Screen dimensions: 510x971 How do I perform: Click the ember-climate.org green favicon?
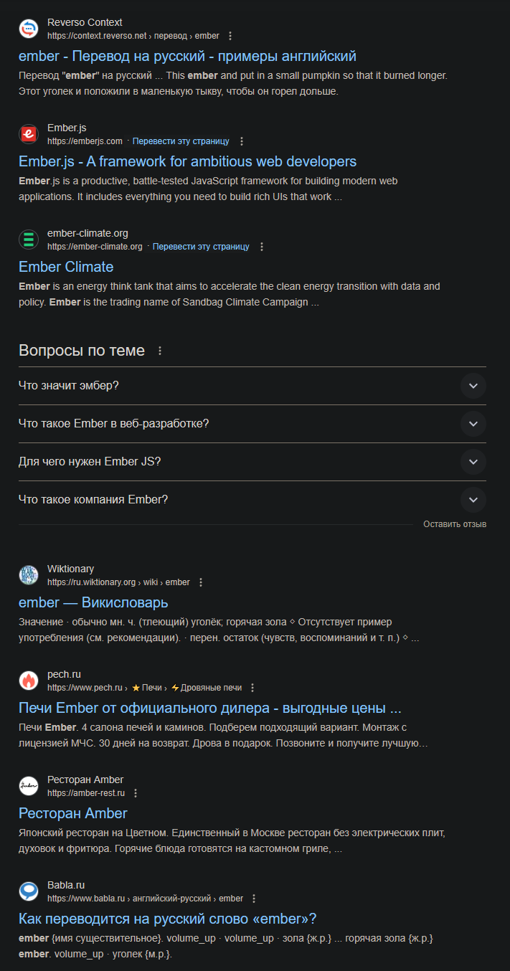pos(29,240)
